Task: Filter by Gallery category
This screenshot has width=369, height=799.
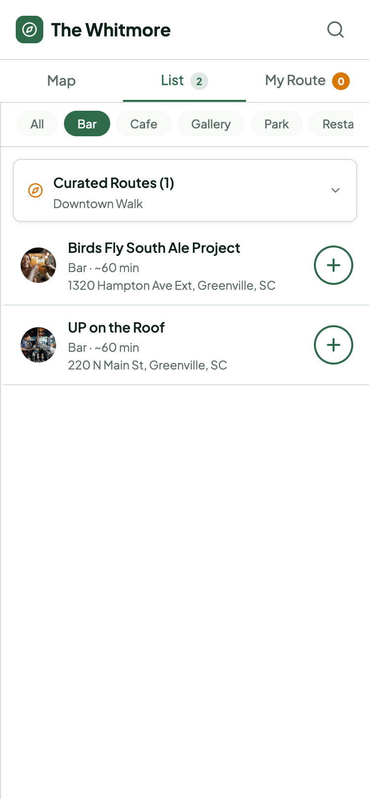Action: [x=211, y=124]
